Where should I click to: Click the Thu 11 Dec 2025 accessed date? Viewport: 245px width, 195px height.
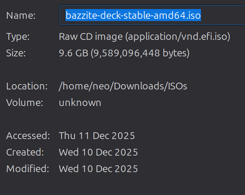coord(97,136)
